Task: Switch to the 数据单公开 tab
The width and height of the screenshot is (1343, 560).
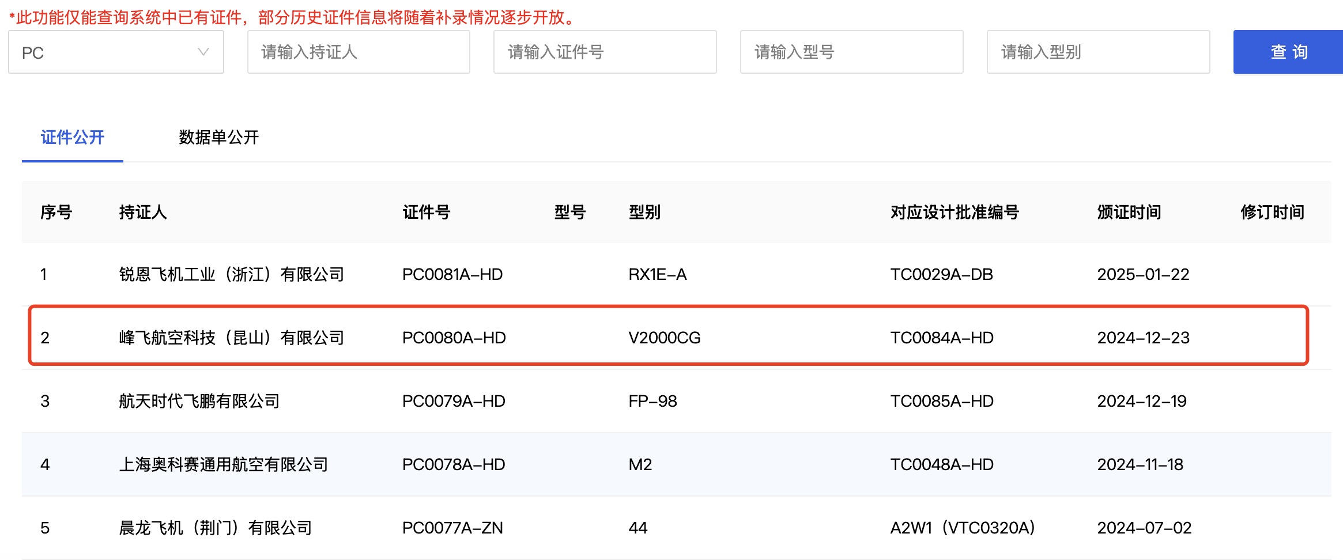Action: (x=218, y=138)
